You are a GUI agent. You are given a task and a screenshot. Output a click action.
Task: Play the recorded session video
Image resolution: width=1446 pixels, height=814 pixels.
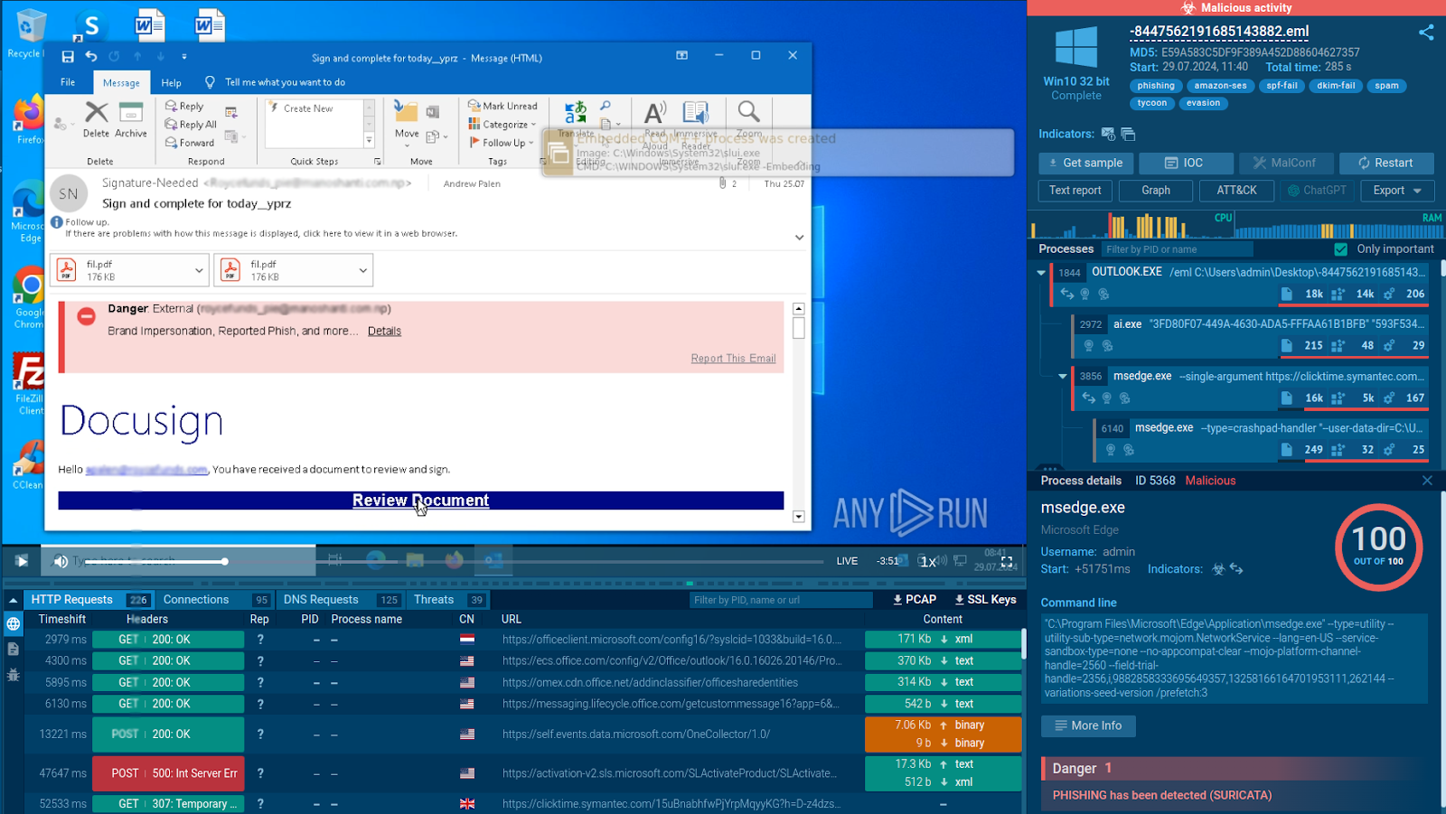click(x=22, y=561)
